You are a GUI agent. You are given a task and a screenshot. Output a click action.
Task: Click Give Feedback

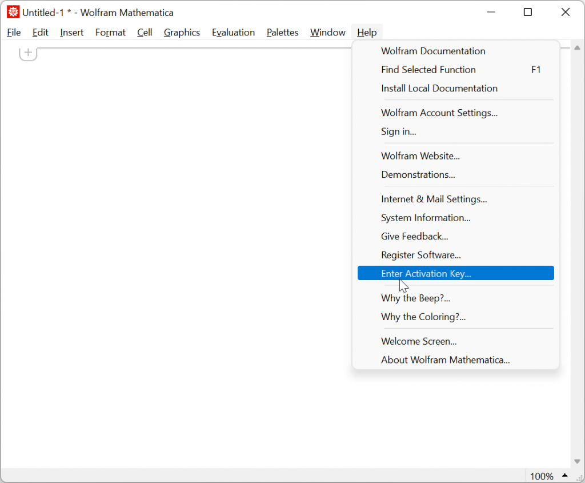click(414, 236)
